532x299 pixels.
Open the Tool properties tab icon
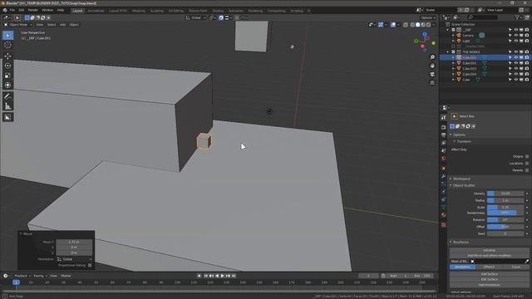point(443,118)
